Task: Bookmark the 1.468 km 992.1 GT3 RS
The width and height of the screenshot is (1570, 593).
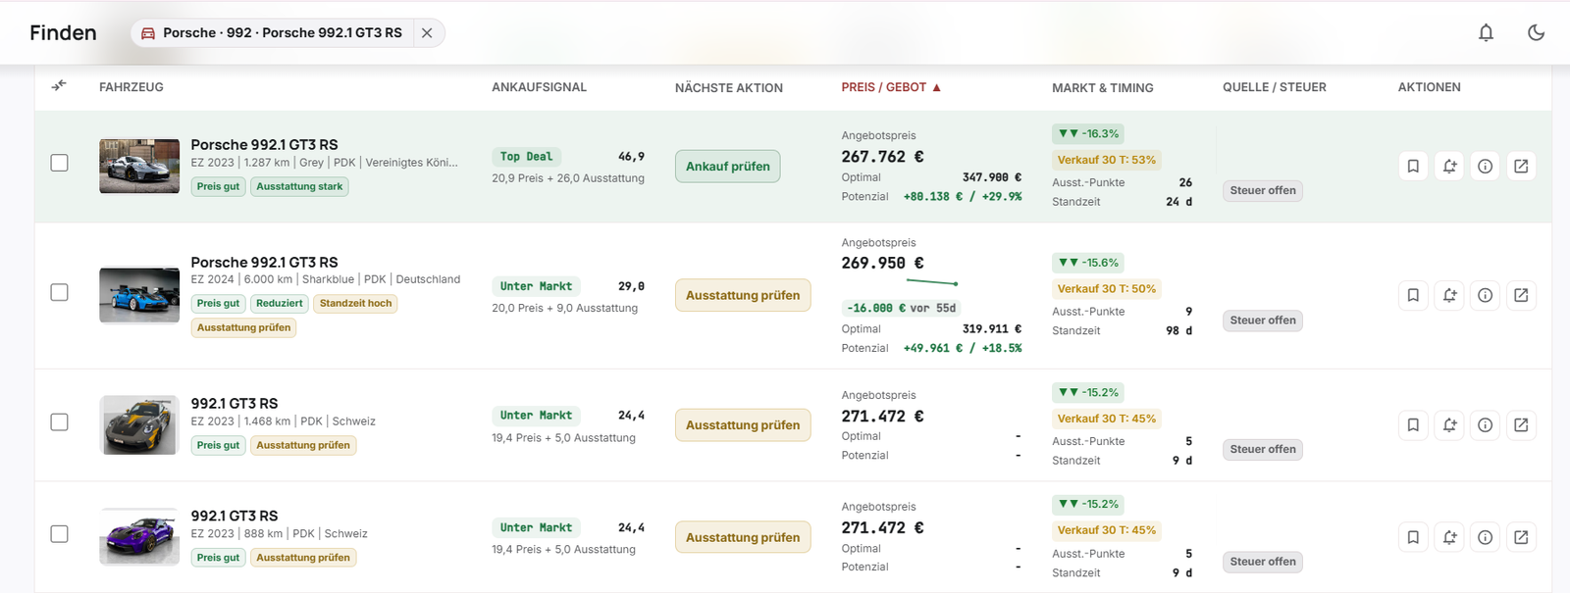Action: click(1413, 425)
